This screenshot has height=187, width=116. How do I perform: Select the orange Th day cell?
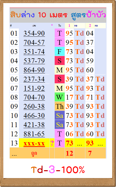tap(60, 106)
